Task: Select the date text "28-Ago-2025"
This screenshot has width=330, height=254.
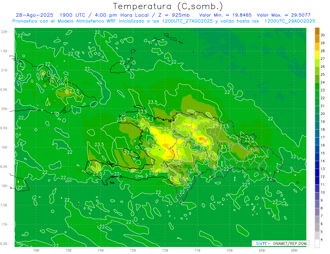Action: tap(35, 15)
